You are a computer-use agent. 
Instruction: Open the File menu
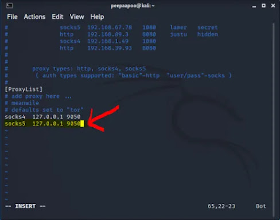point(12,17)
